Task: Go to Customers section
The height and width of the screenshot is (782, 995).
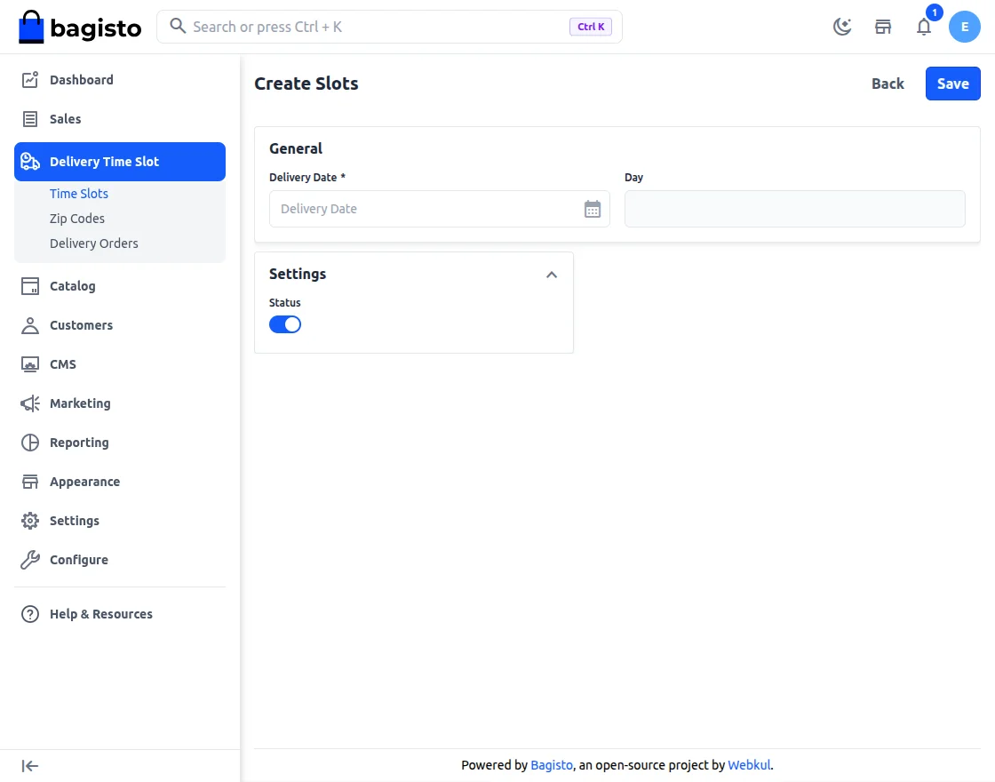Action: point(120,325)
